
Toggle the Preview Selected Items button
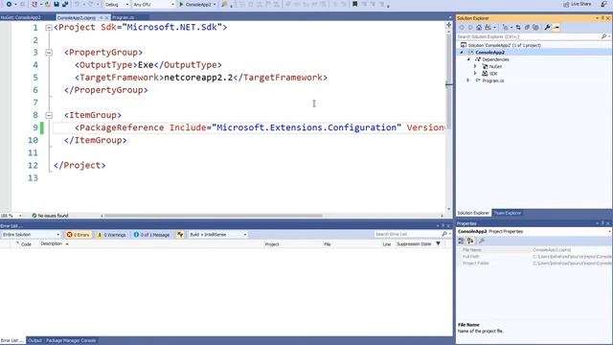(556, 28)
